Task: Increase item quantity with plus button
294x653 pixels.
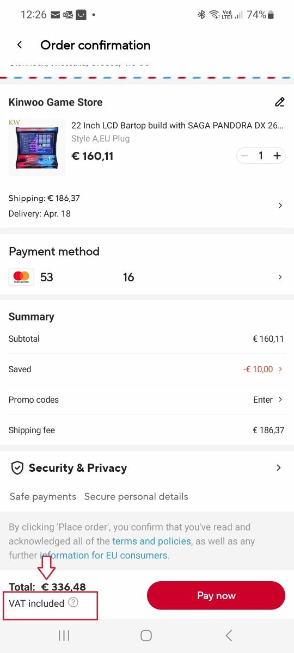Action: pos(277,156)
